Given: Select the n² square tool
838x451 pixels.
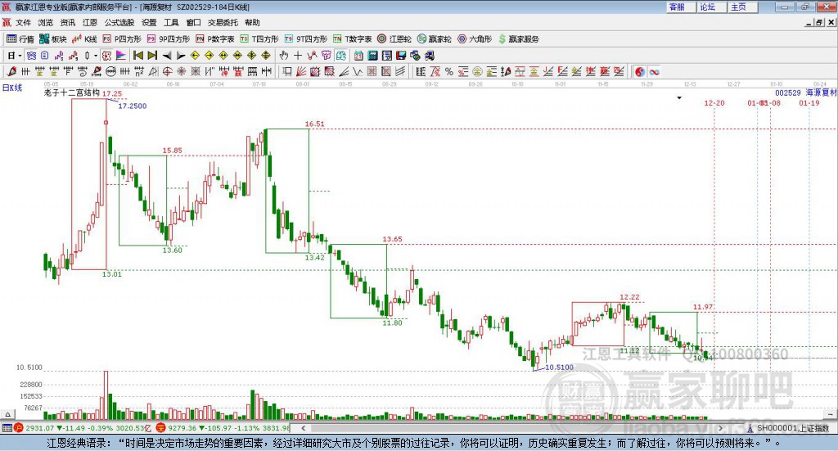Looking at the screenshot, I should pyautogui.click(x=139, y=71).
